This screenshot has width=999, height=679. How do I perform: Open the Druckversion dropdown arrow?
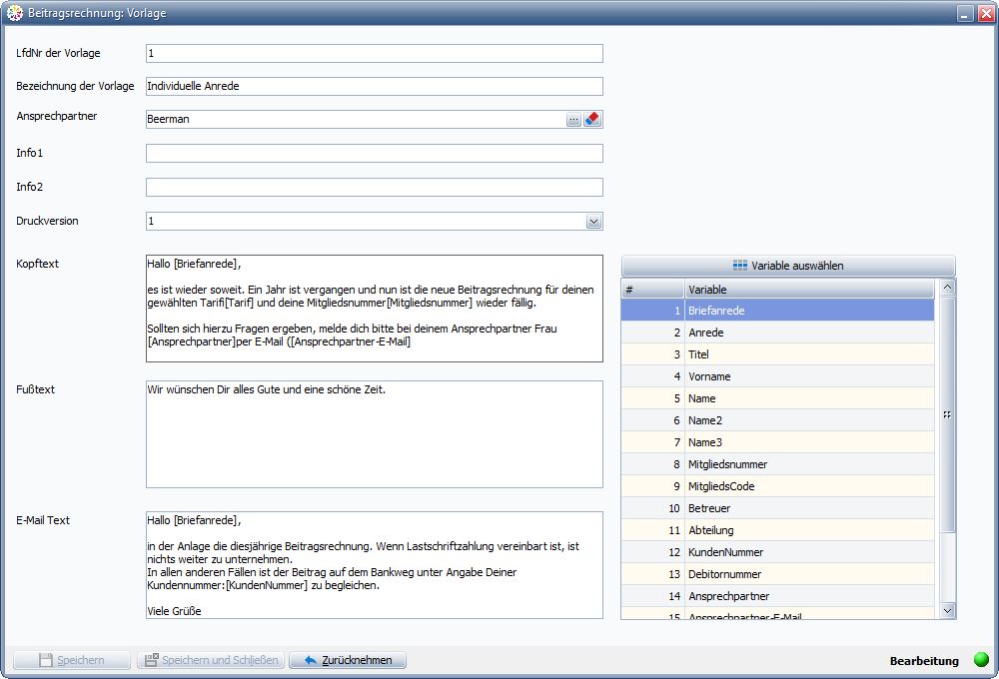pyautogui.click(x=593, y=222)
